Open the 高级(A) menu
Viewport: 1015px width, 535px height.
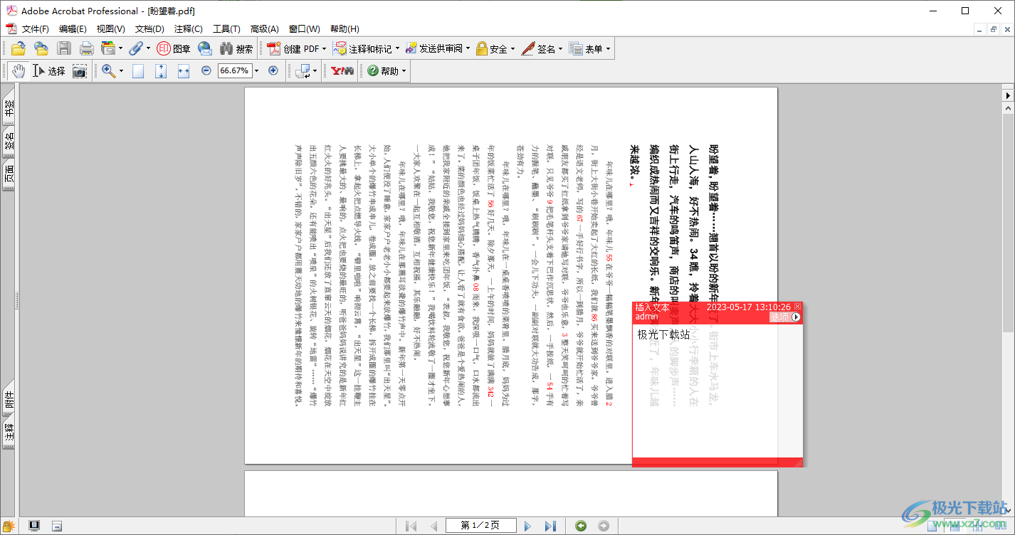[x=264, y=29]
